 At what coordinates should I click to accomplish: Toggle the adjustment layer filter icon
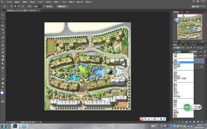coord(191,48)
